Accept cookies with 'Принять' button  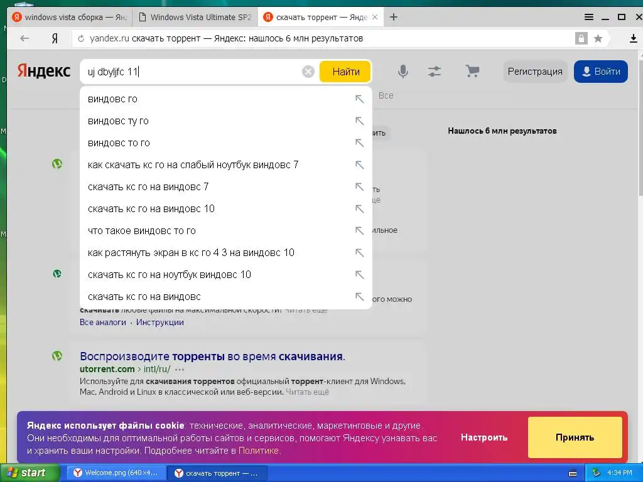[575, 437]
